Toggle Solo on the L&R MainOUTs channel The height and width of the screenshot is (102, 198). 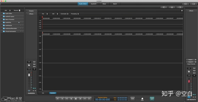(194, 68)
